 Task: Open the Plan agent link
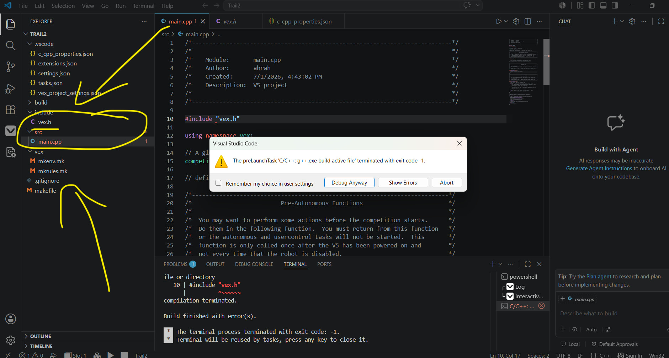(x=599, y=277)
